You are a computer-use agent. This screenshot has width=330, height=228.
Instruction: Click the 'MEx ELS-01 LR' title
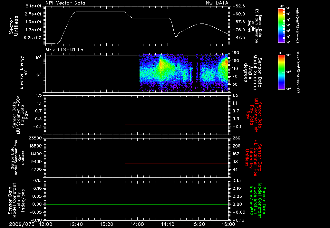pos(64,50)
